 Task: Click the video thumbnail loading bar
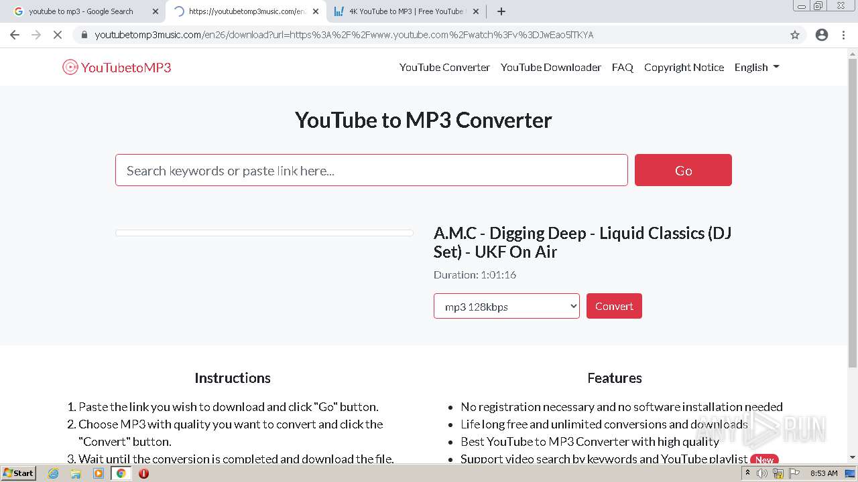click(264, 233)
